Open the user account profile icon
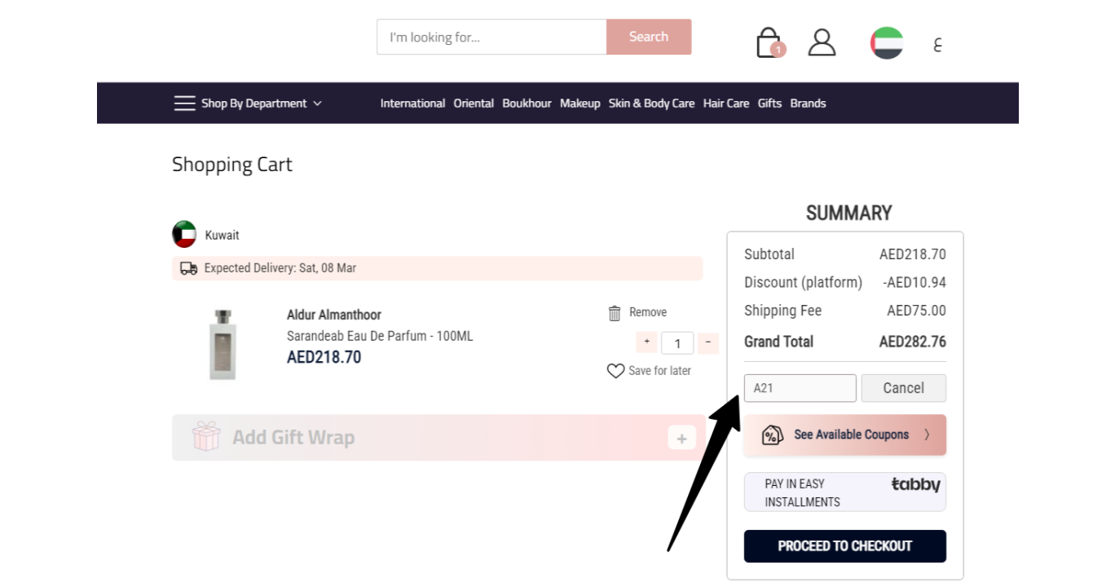Screen dimensions: 1115x587 [822, 42]
